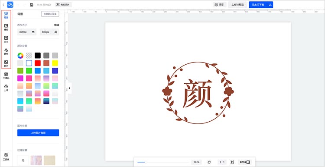Open the rainbow color wheel picker
325x167 pixels.
point(20,56)
